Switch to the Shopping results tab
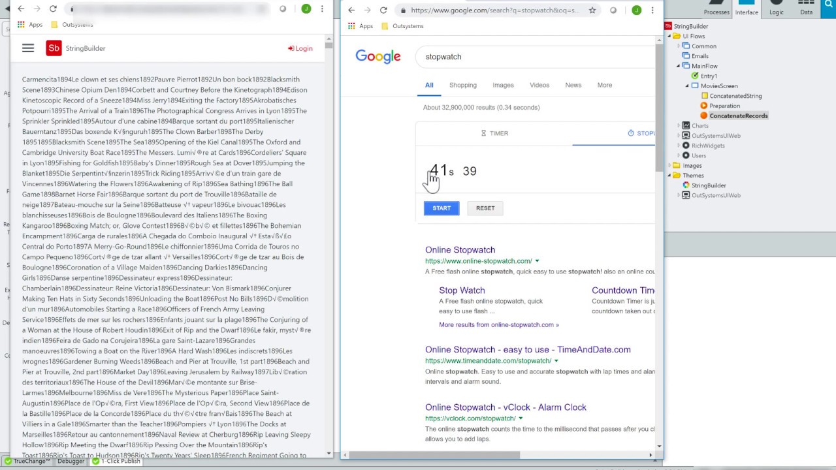The height and width of the screenshot is (470, 836). click(463, 86)
